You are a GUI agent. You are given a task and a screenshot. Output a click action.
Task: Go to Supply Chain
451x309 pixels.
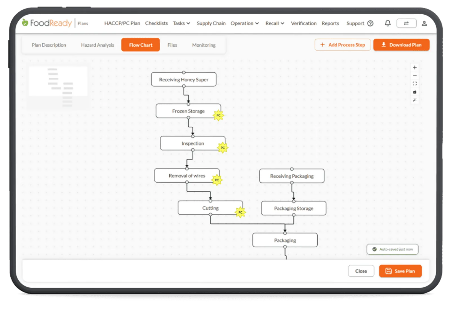pos(211,23)
